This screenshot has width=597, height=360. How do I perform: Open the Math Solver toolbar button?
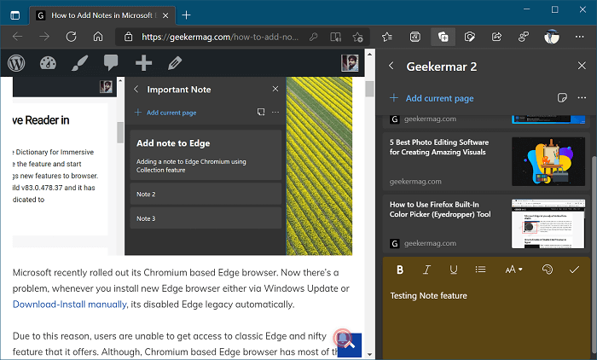(x=415, y=37)
